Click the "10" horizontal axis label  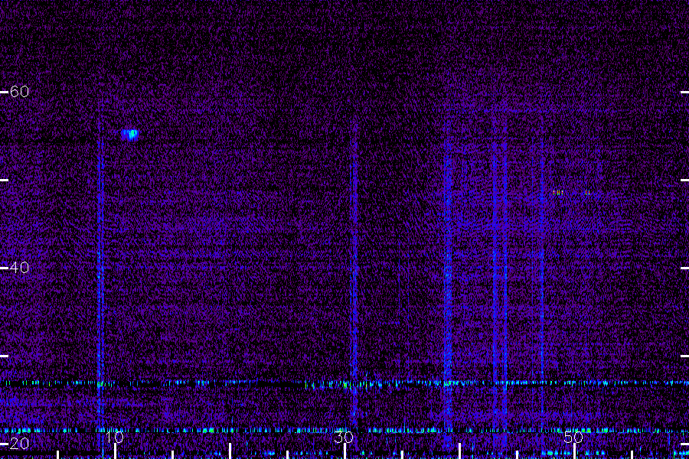(115, 437)
